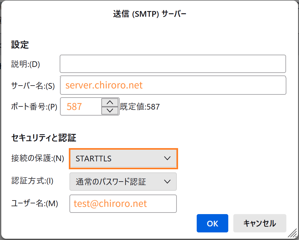Increase port number with the up arrow

pos(110,102)
